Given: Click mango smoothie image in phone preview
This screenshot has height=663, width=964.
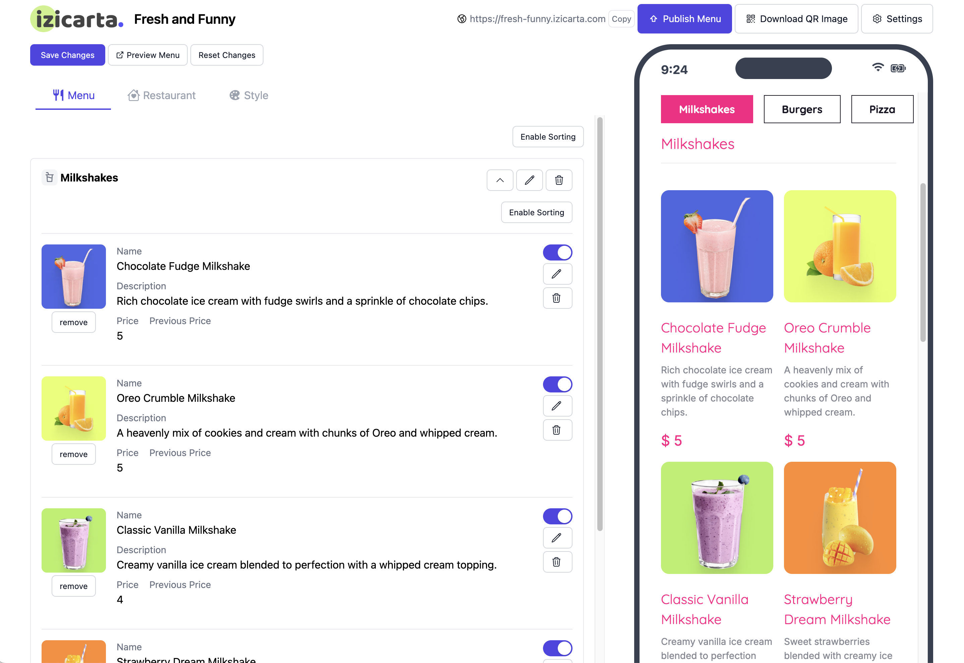Looking at the screenshot, I should click(x=840, y=518).
